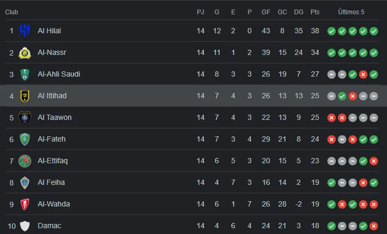Click the Al-Ahli Saudi club crest
Screen dimensions: 387x234
pyautogui.click(x=25, y=74)
